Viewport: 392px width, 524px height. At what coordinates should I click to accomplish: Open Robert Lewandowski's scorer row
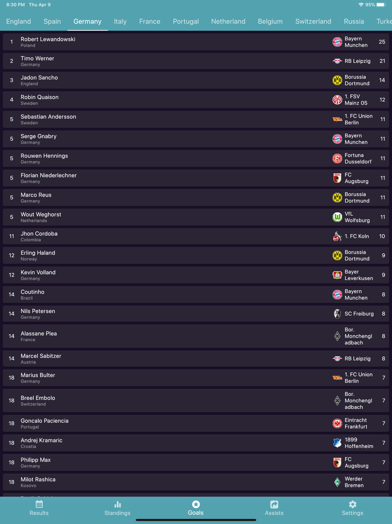click(x=196, y=42)
